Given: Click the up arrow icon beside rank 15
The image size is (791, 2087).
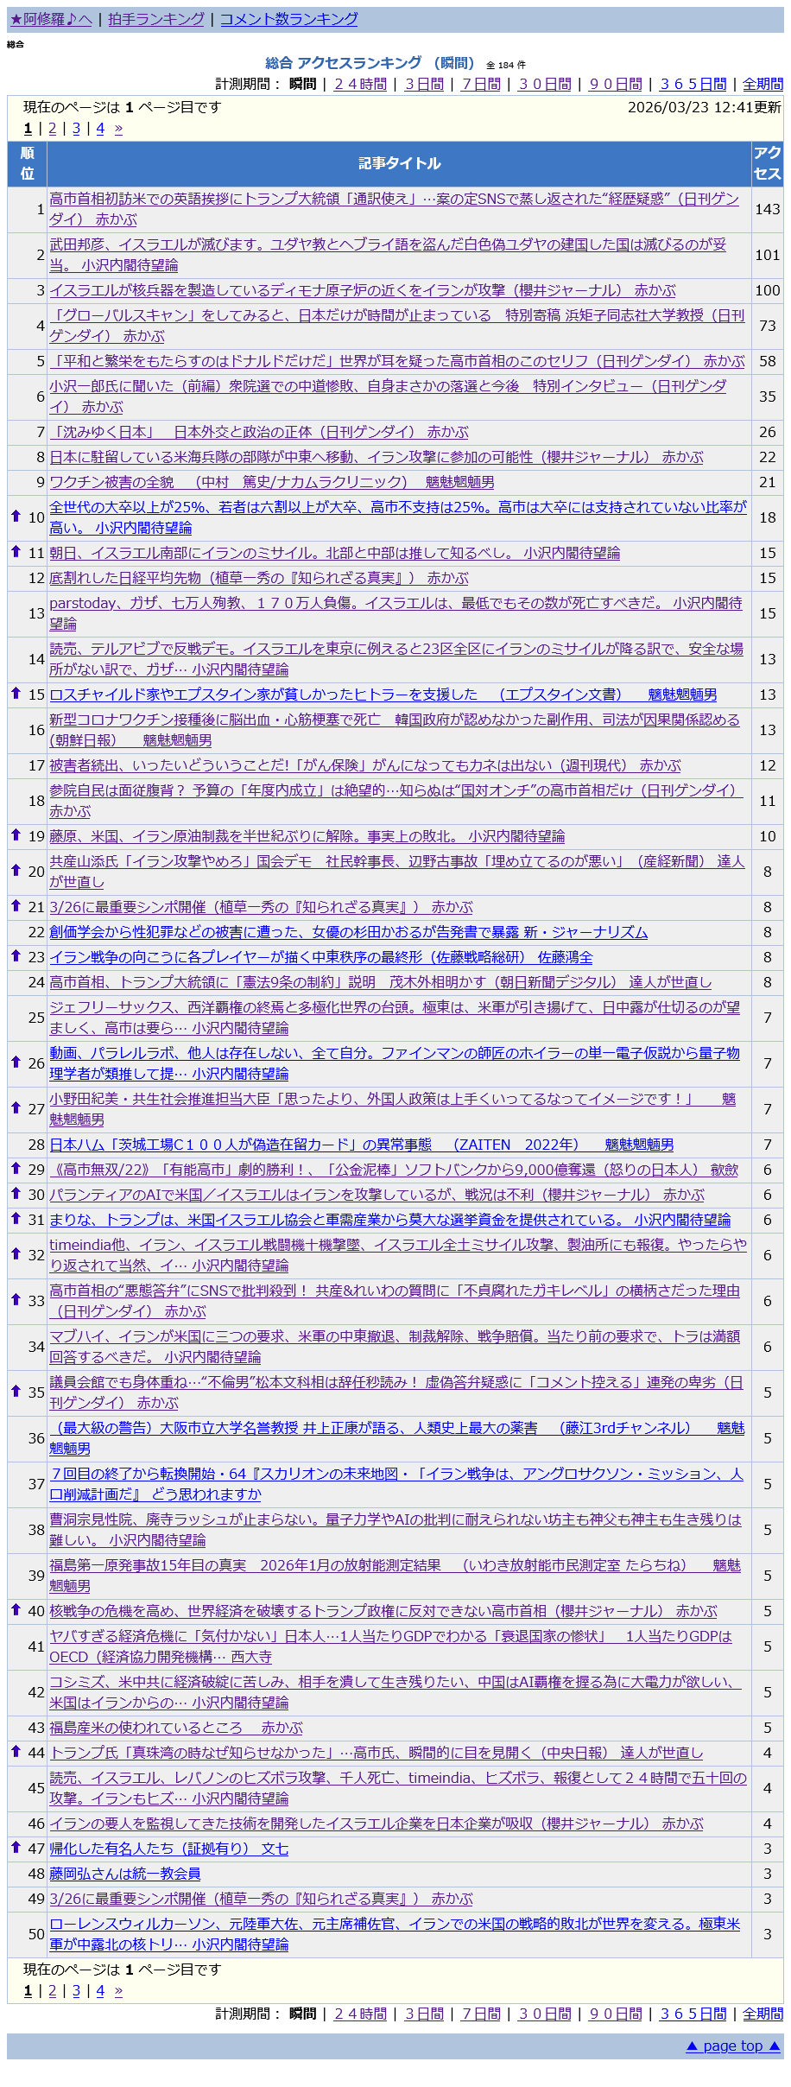Looking at the screenshot, I should [16, 693].
